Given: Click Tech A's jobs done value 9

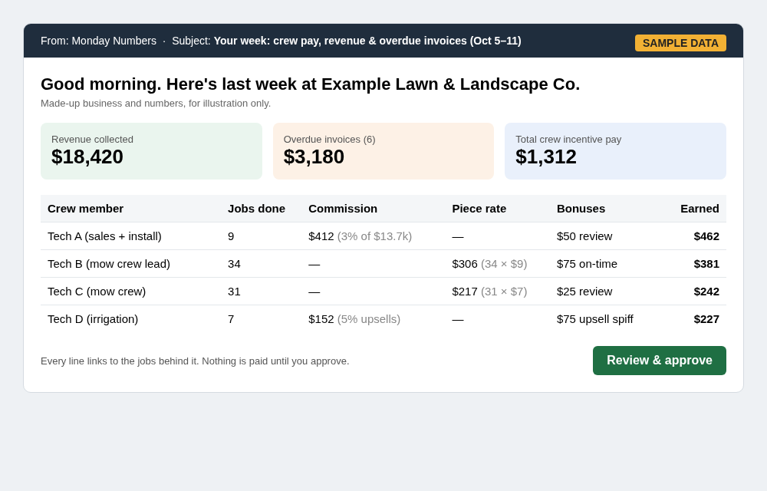Looking at the screenshot, I should [x=231, y=236].
